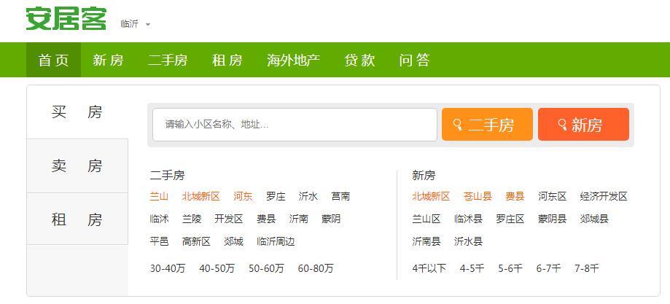Click the 二手房 section heading

(167, 175)
